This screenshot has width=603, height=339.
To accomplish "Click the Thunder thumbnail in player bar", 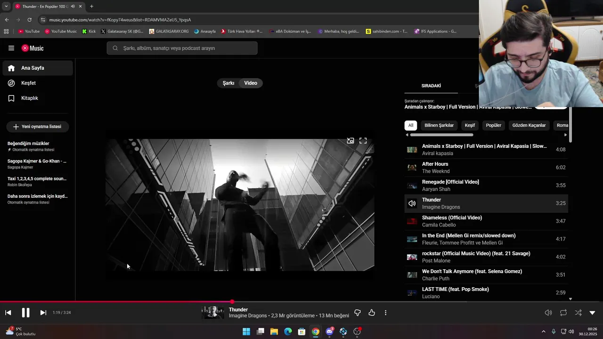I will click(x=213, y=313).
